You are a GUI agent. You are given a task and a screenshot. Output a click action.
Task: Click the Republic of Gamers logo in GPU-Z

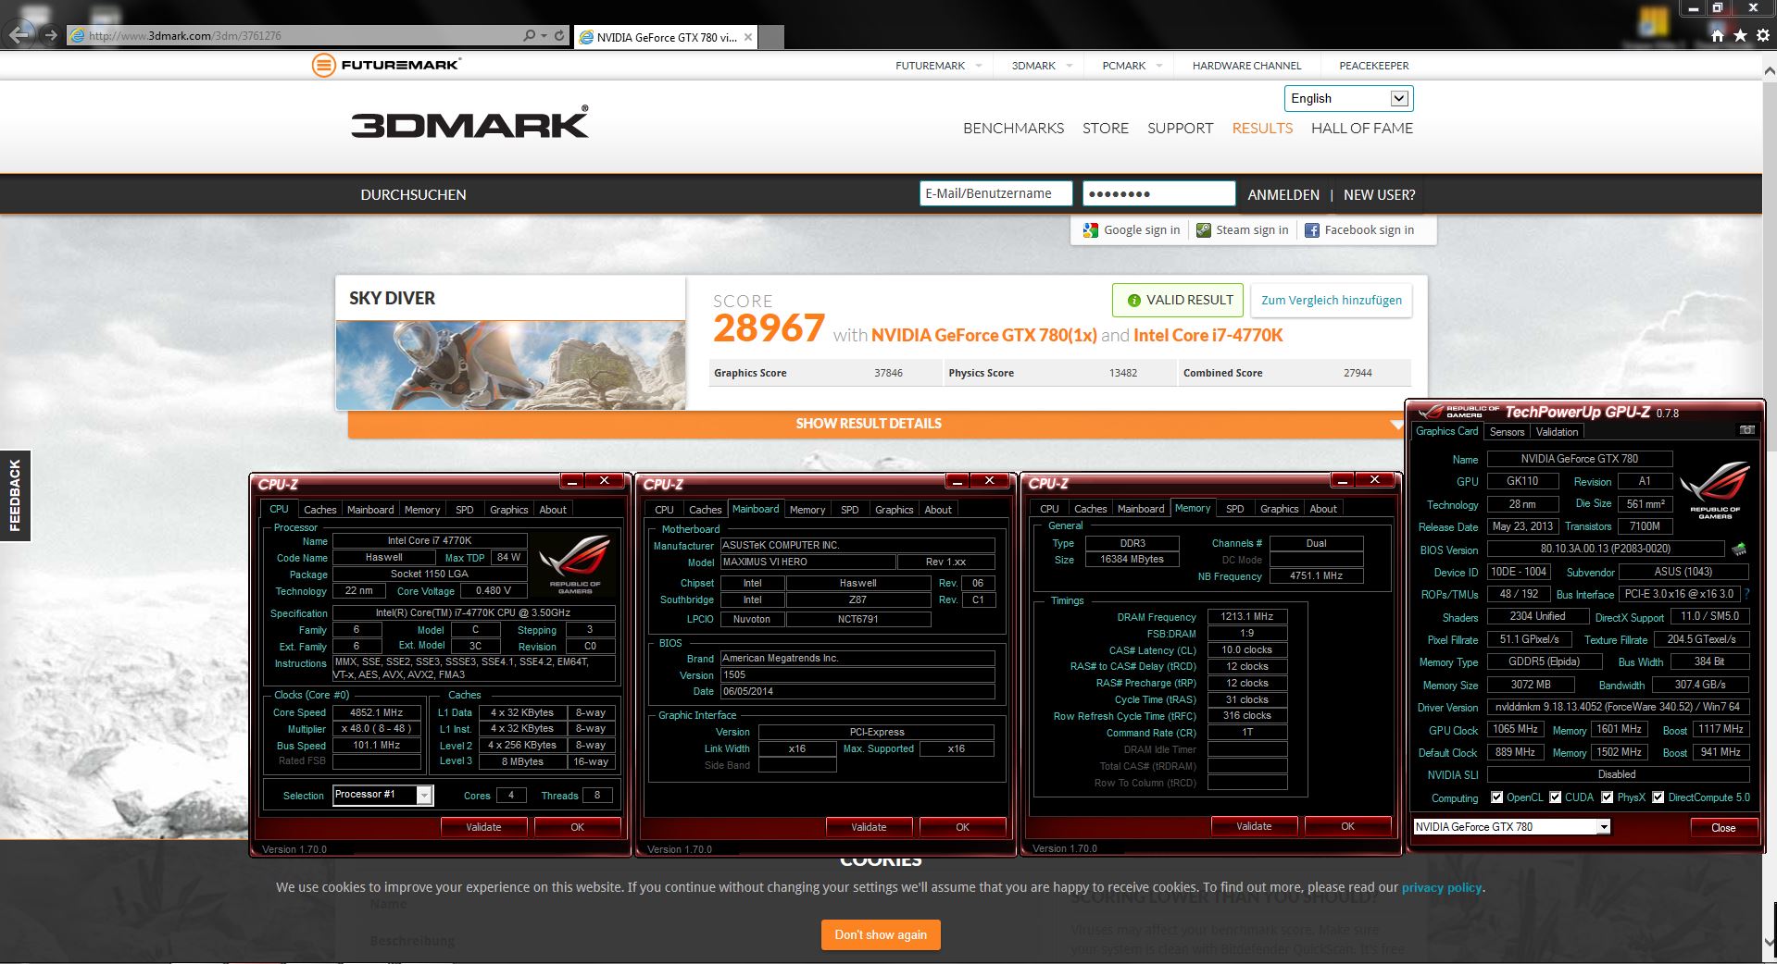coord(1715,490)
